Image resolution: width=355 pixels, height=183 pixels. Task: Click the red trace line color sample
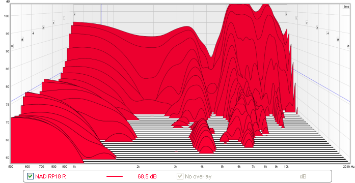point(115,176)
